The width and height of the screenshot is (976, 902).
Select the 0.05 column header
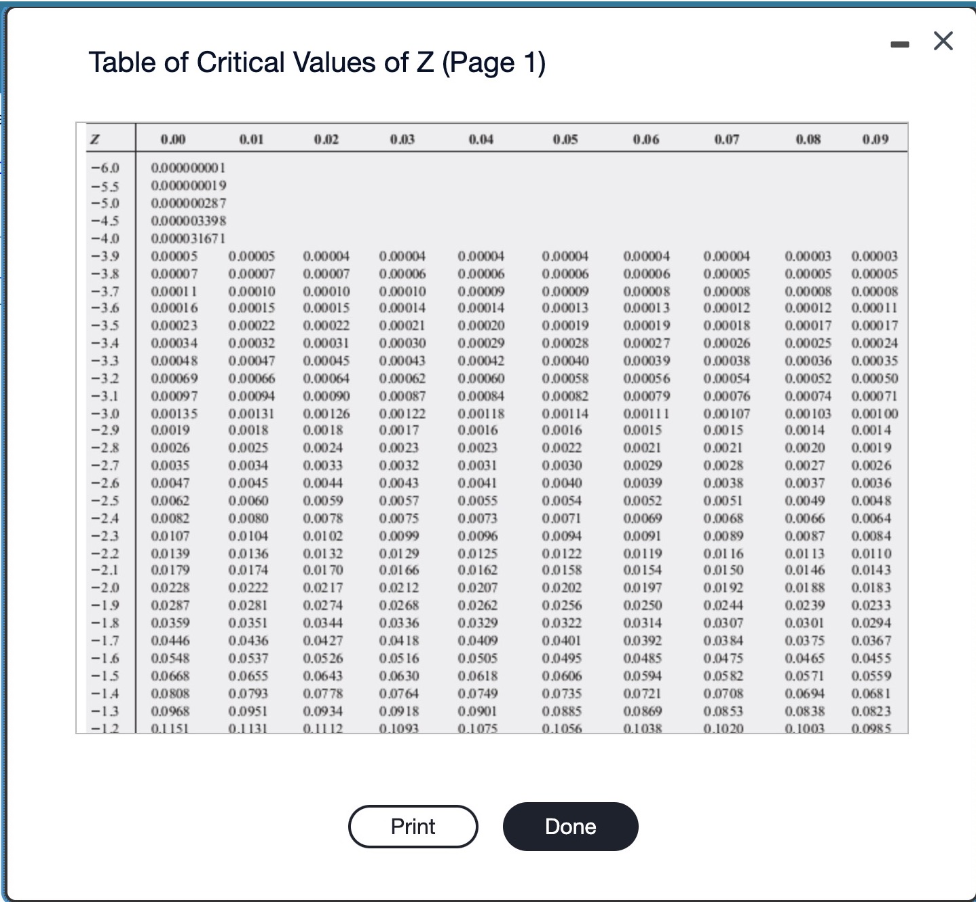(567, 138)
